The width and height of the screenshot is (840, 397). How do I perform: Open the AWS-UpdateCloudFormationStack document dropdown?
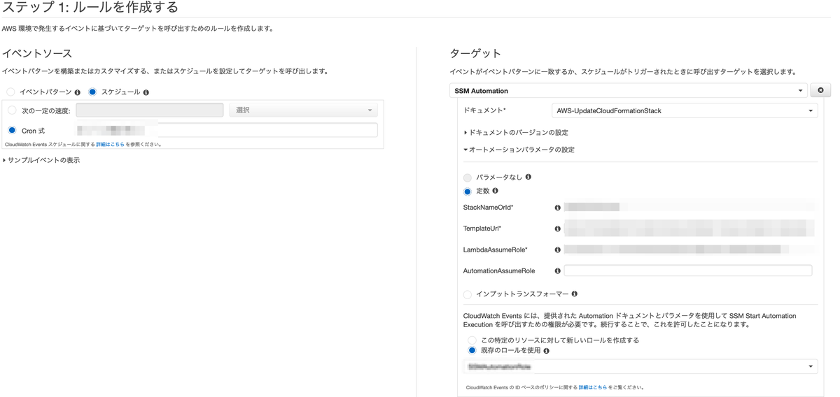click(685, 110)
